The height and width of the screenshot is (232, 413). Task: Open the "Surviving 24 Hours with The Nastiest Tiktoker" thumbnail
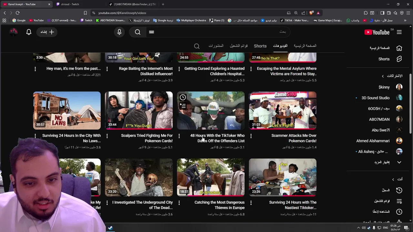(283, 177)
